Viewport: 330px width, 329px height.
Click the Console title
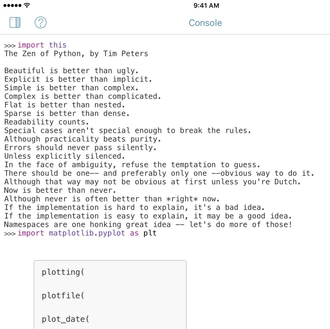point(205,23)
